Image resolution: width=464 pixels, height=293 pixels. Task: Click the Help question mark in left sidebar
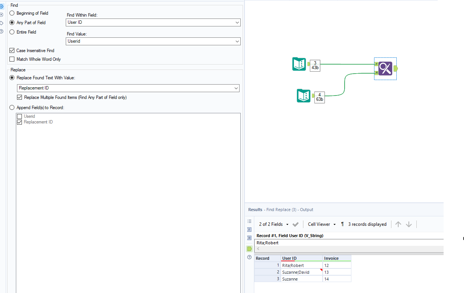(2, 31)
